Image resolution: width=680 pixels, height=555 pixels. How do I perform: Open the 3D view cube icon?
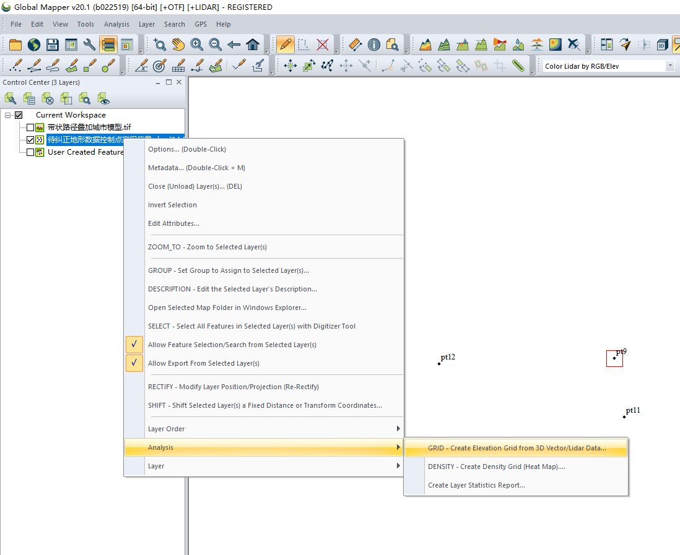(662, 45)
